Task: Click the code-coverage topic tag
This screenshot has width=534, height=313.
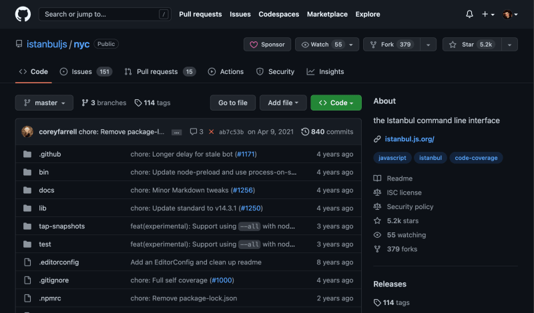Action: tap(476, 158)
